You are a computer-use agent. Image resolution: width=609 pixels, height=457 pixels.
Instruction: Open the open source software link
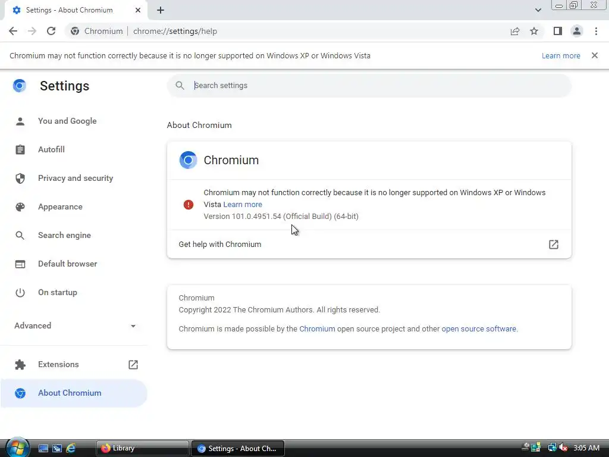point(479,328)
